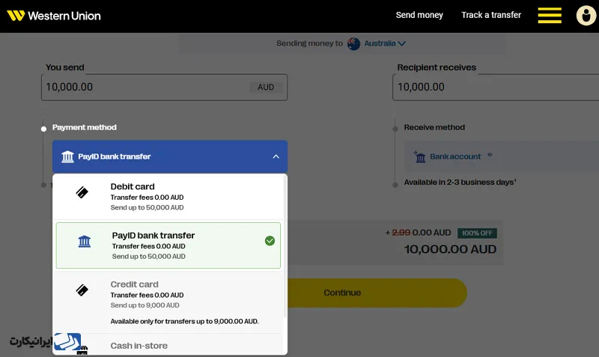Click the Bank account receive icon
Image resolution: width=599 pixels, height=357 pixels.
[419, 156]
